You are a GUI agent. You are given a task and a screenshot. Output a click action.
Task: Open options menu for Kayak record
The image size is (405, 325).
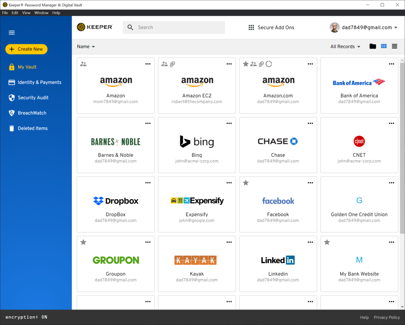pyautogui.click(x=229, y=242)
